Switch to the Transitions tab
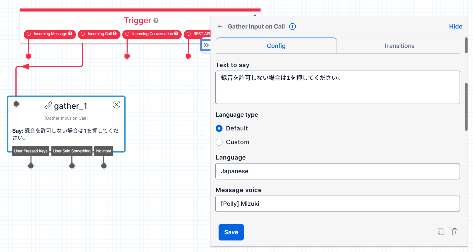The height and width of the screenshot is (252, 473). 399,46
